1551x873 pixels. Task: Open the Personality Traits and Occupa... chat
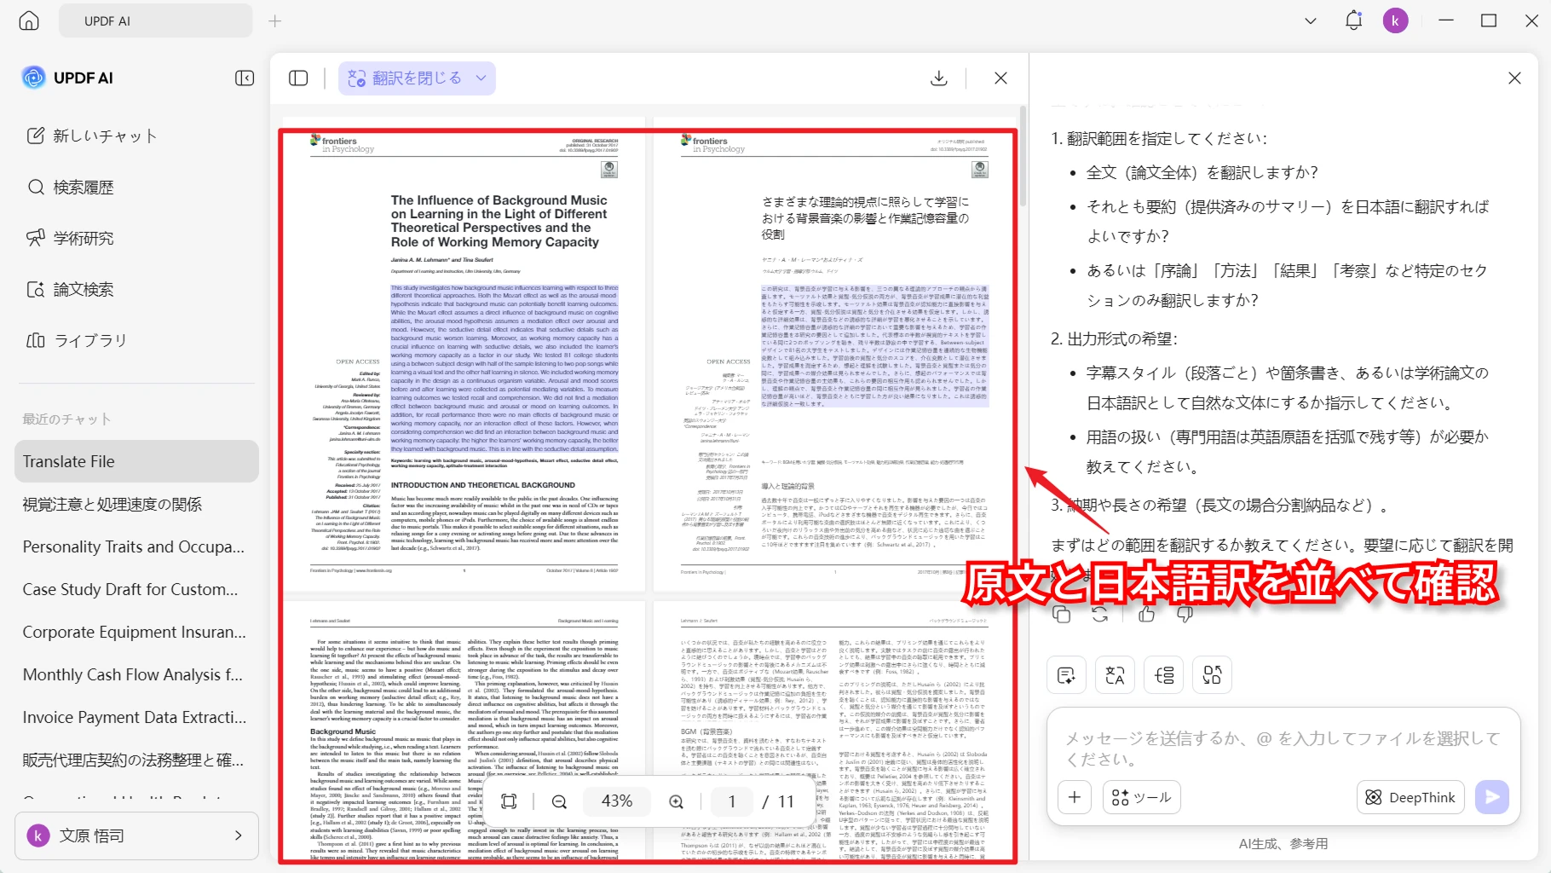[x=136, y=546]
